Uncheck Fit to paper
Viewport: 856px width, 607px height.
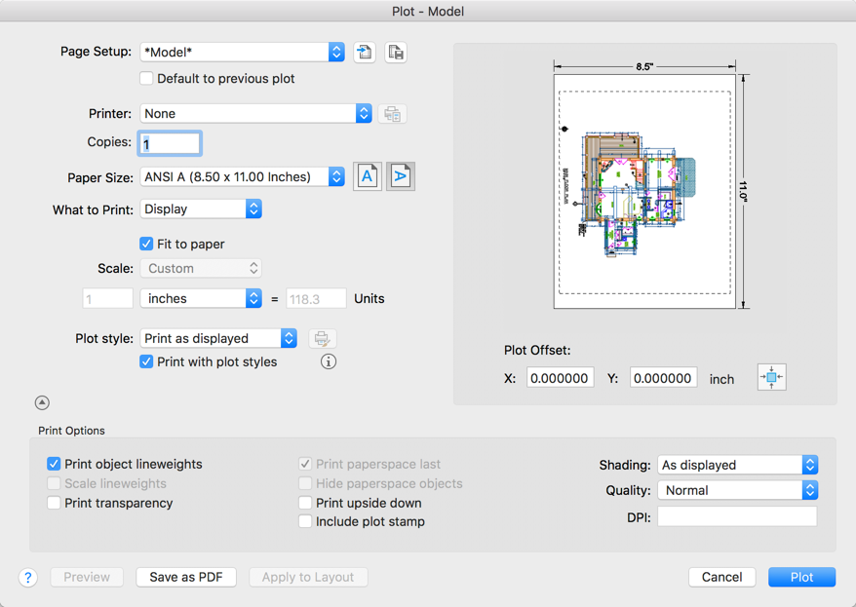[146, 244]
